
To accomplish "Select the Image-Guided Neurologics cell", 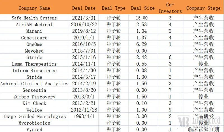I will pos(34,116).
